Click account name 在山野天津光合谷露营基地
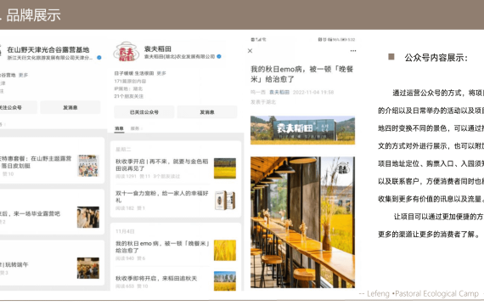484x306 pixels. pyautogui.click(x=48, y=50)
